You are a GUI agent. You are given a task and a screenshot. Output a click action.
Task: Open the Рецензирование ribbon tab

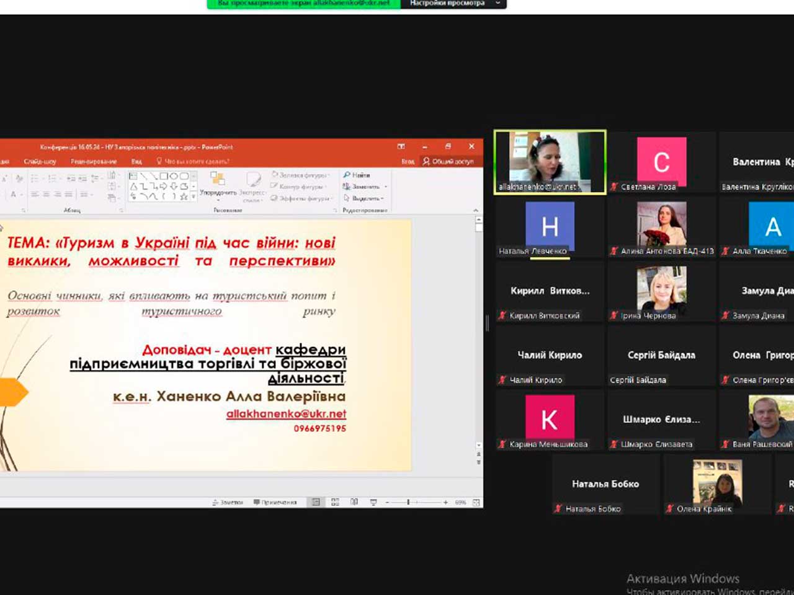(x=94, y=161)
